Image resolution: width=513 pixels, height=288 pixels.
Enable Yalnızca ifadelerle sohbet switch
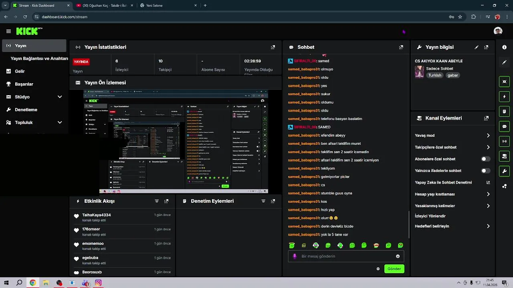tap(485, 171)
